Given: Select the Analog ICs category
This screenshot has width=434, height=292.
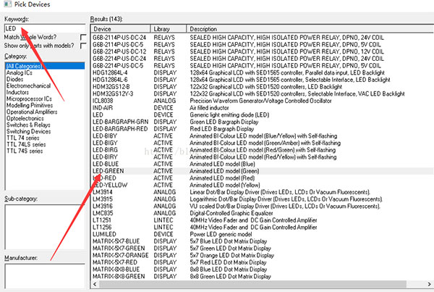Looking at the screenshot, I should (x=20, y=72).
